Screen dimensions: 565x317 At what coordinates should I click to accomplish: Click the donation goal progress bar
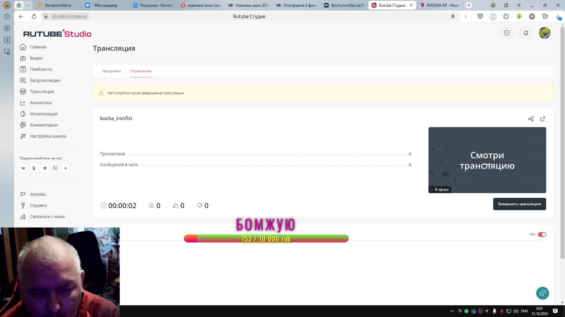coord(266,238)
